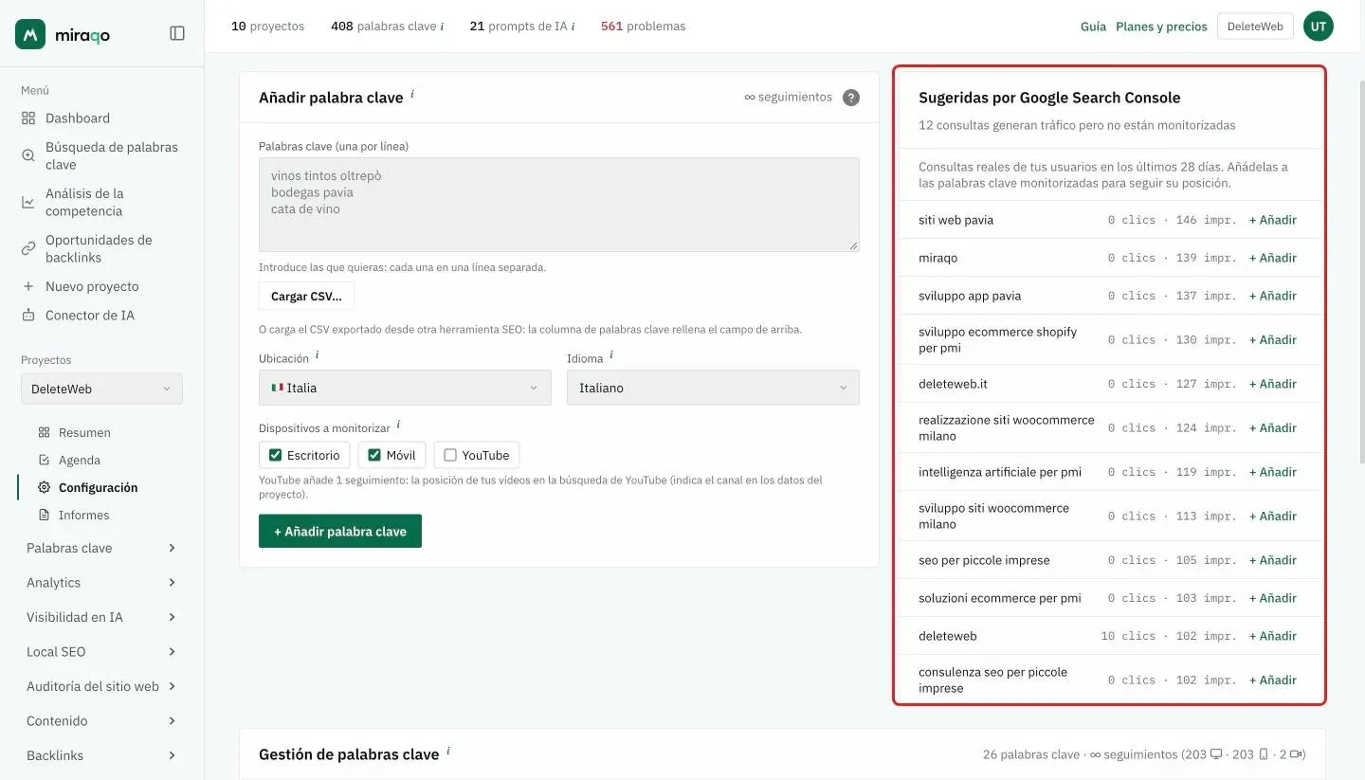Click the info icon beside Dispositivos a monitorizar

point(398,425)
